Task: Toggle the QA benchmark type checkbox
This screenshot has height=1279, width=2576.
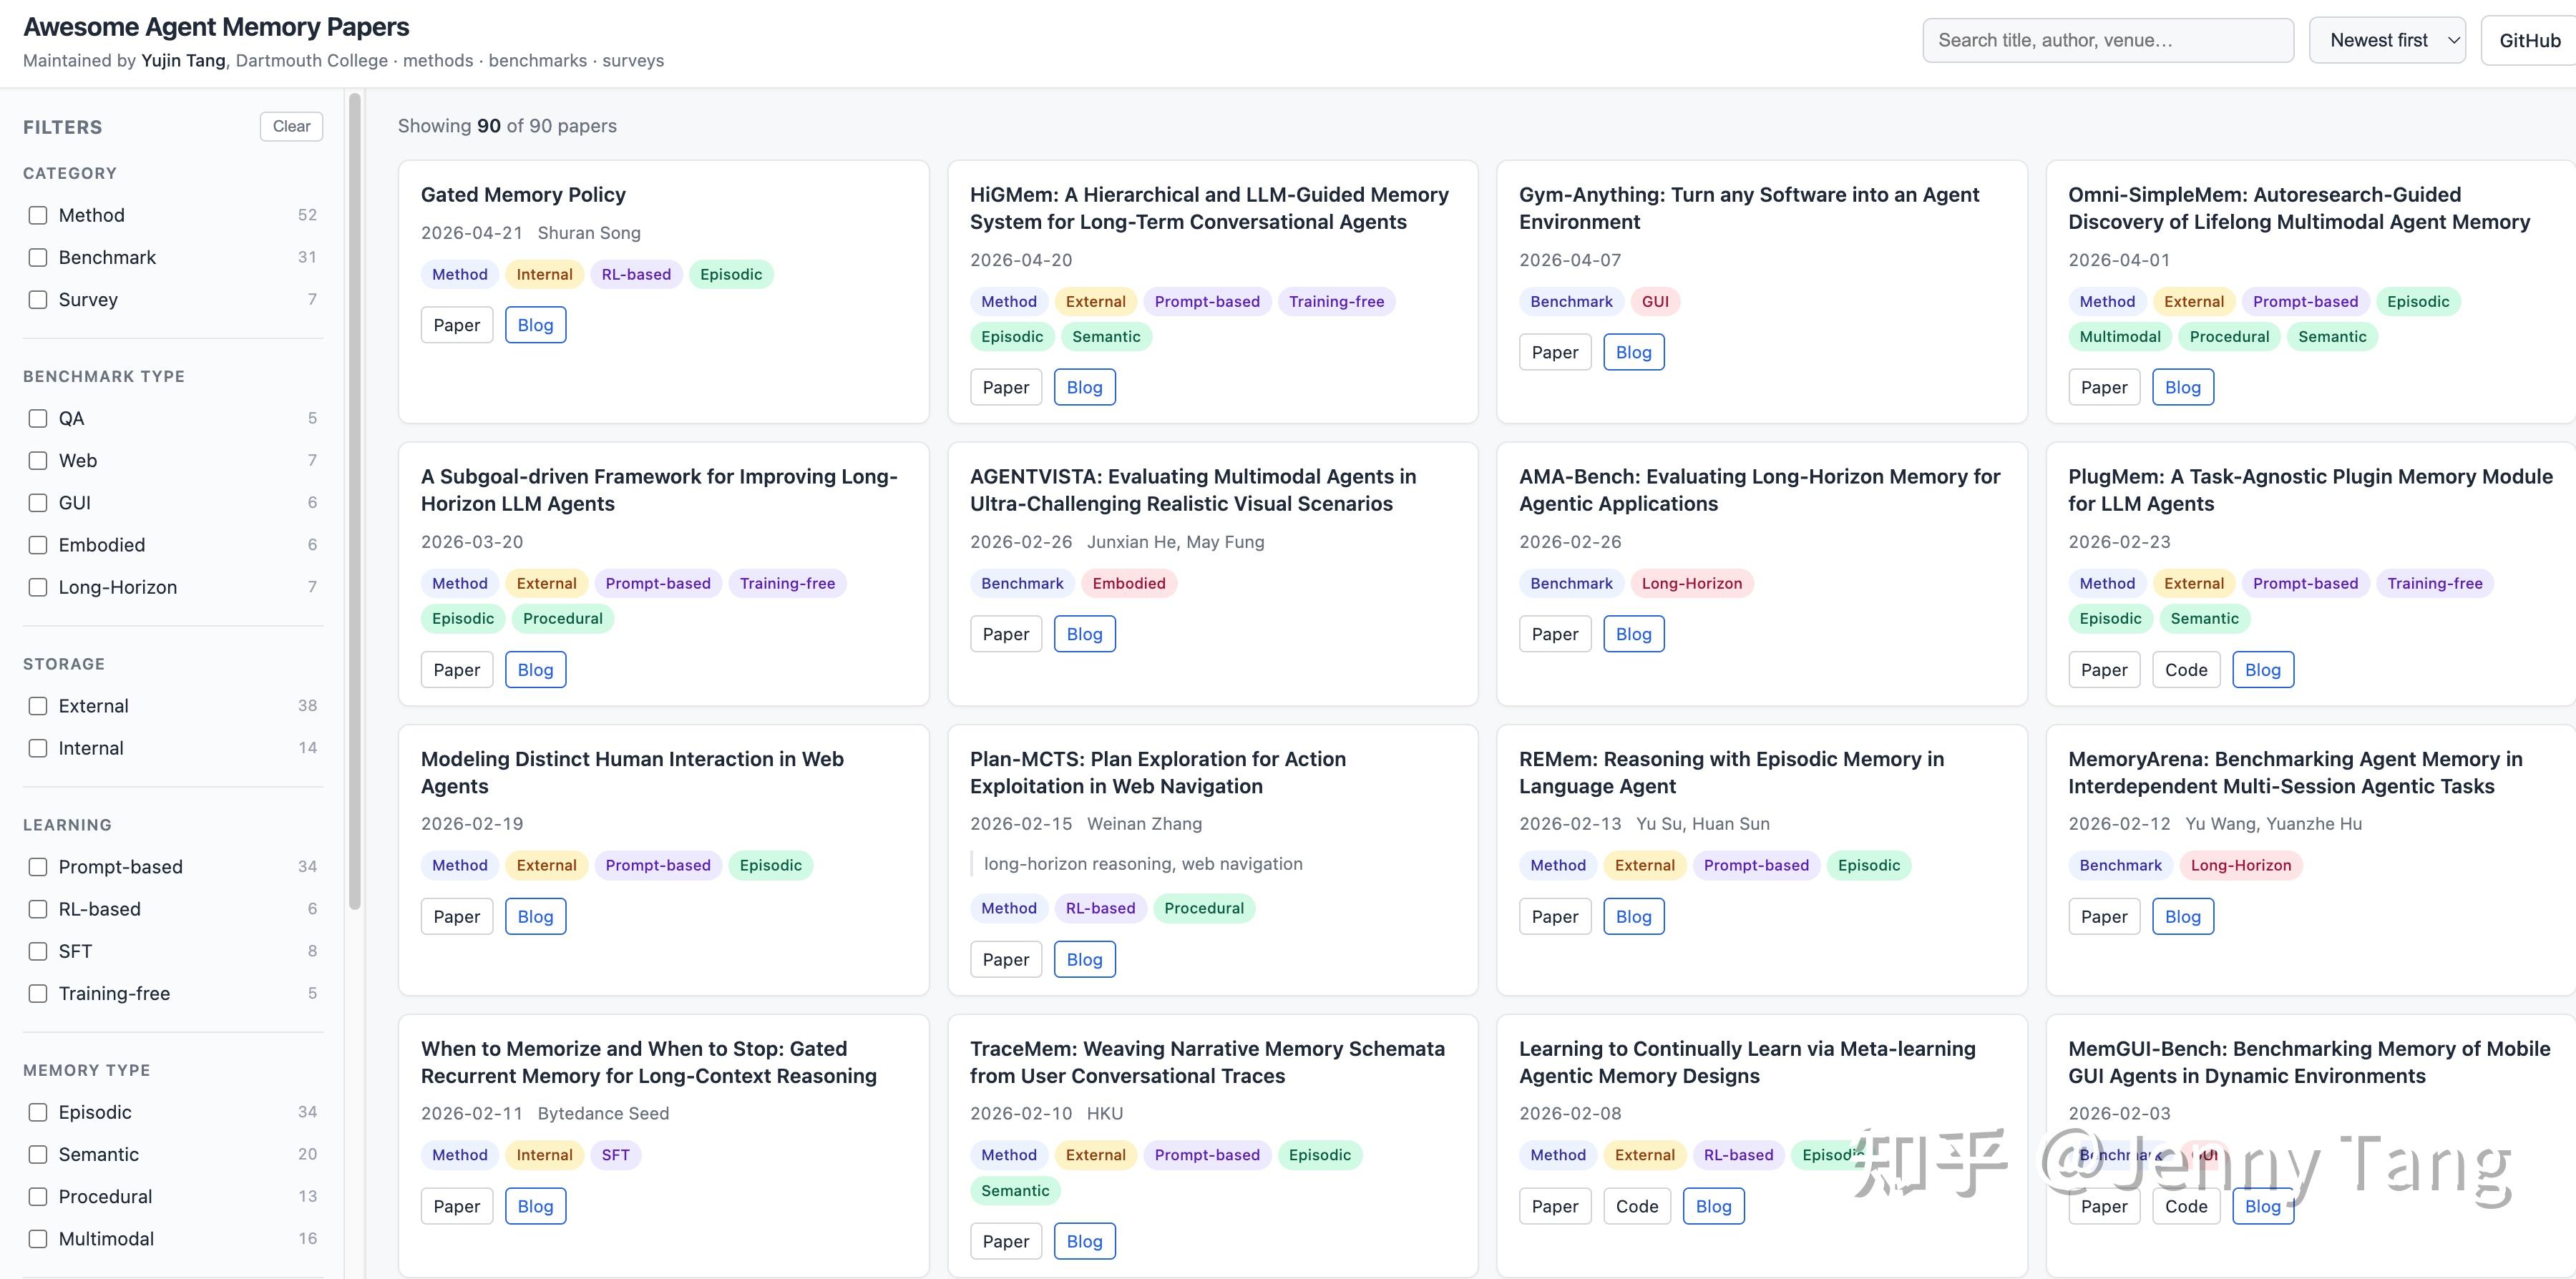Action: (x=38, y=418)
